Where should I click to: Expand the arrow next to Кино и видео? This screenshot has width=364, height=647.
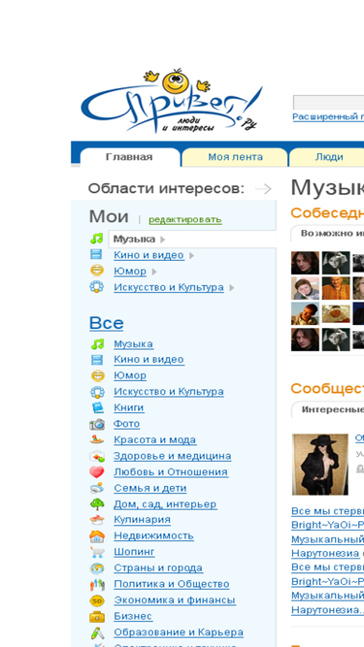coord(191,255)
